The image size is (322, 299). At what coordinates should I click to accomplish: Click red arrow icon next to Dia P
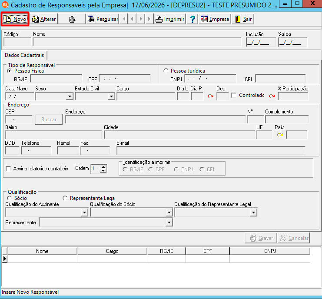pos(210,96)
